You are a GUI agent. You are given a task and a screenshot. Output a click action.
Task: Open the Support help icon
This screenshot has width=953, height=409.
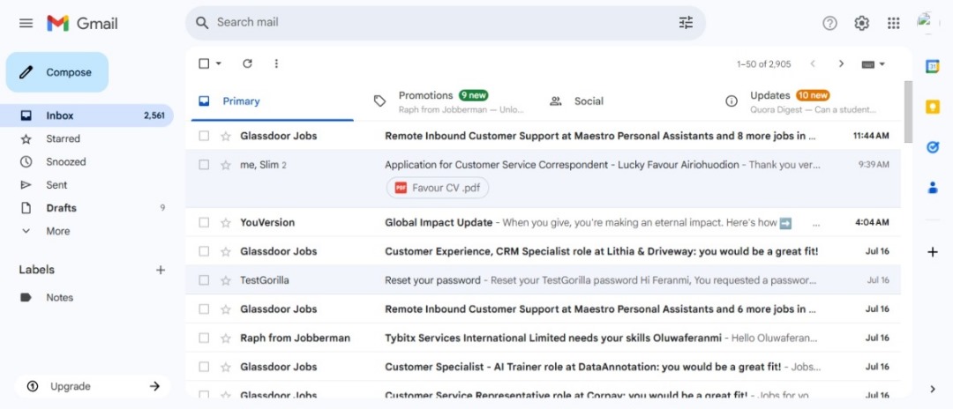pyautogui.click(x=829, y=23)
